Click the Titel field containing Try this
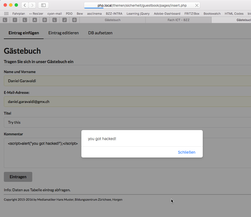This screenshot has height=217, width=251. click(x=127, y=122)
